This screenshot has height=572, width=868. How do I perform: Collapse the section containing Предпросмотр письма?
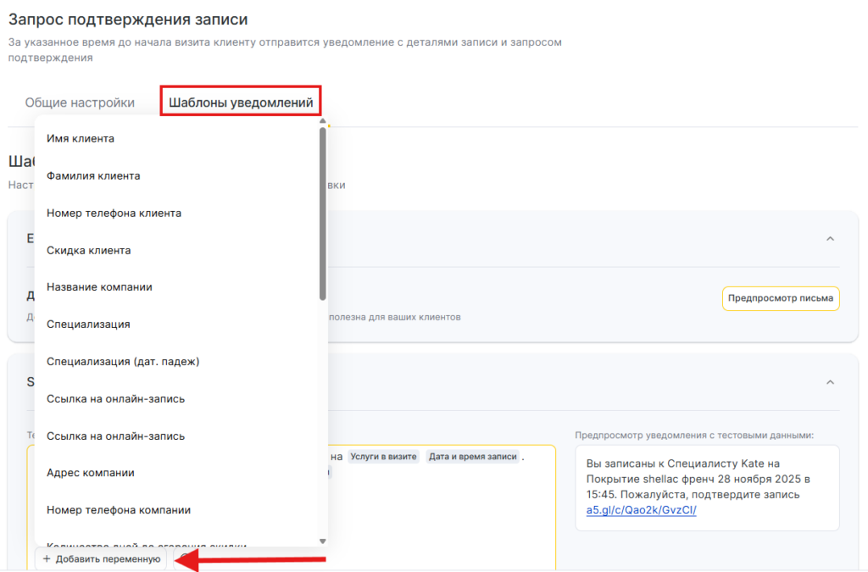pos(830,239)
